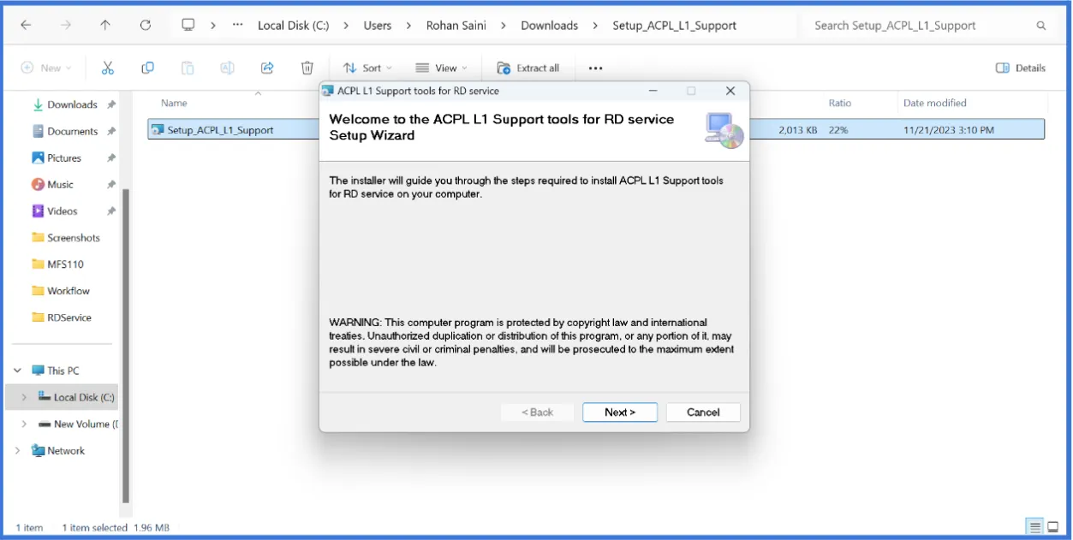
Task: Toggle the Details pane button
Action: click(x=1021, y=68)
